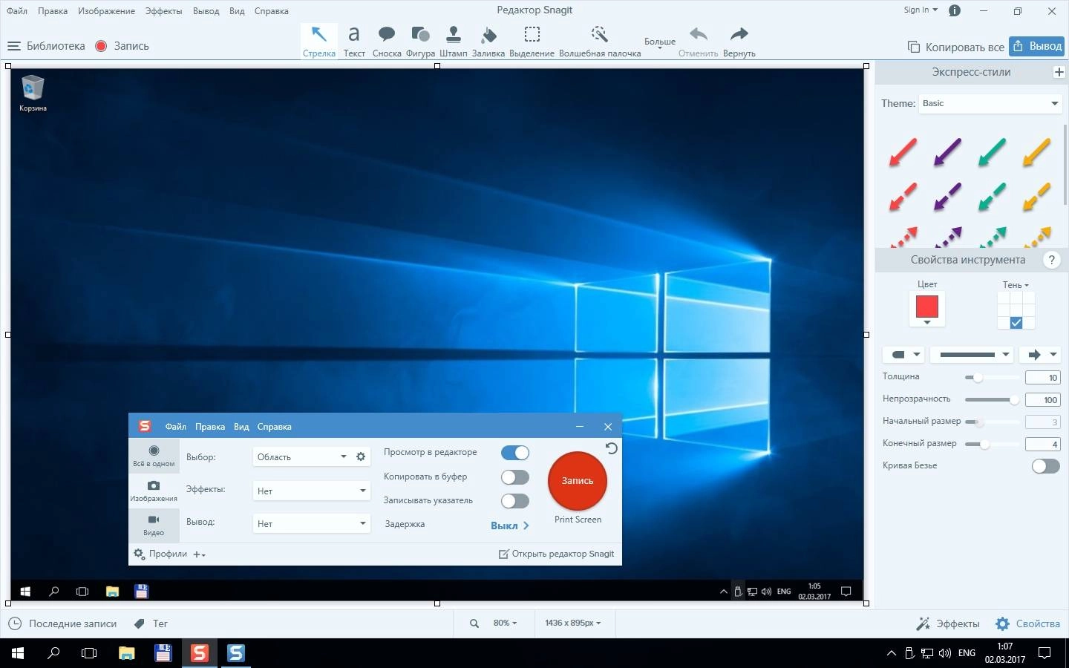Screen dimensions: 1069x668
Task: Click the Толщина thickness slider
Action: point(992,378)
